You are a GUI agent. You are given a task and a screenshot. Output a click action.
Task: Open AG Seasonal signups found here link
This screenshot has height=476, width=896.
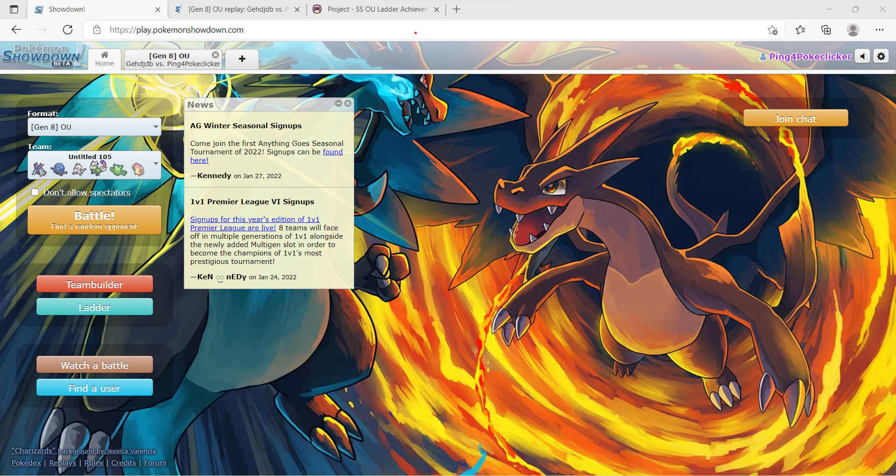[x=333, y=152]
